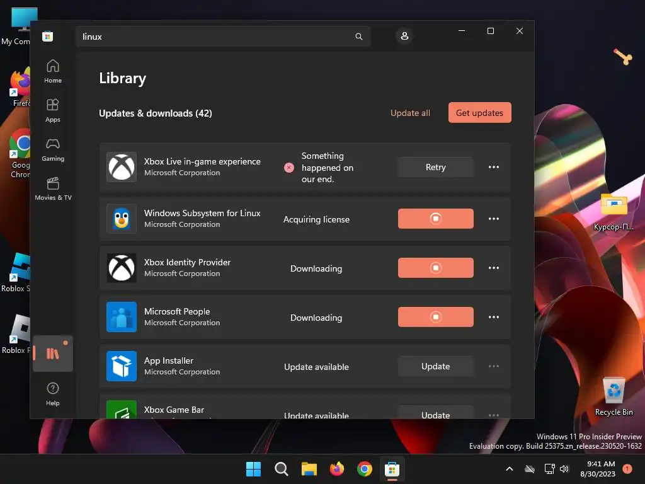
Task: Stop Windows Subsystem for Linux download
Action: tap(436, 219)
